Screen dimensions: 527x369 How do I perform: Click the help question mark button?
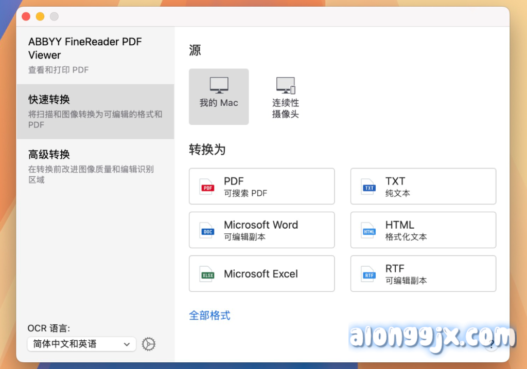tap(491, 344)
